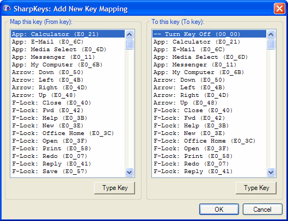Click the From key list scrollbar thumb
Screen dimensions: 288x221
(x=130, y=44)
